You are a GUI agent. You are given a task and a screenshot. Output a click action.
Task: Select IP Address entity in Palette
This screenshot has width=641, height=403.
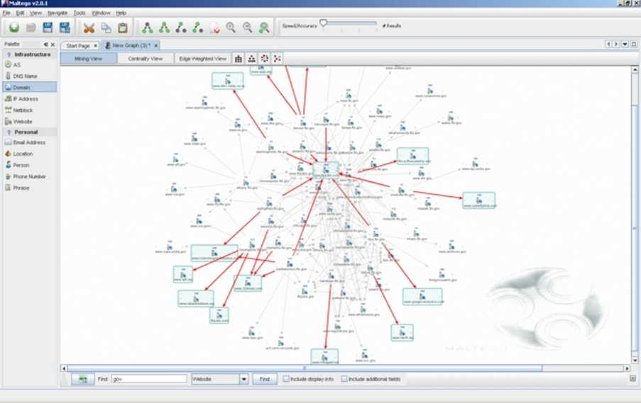point(29,98)
